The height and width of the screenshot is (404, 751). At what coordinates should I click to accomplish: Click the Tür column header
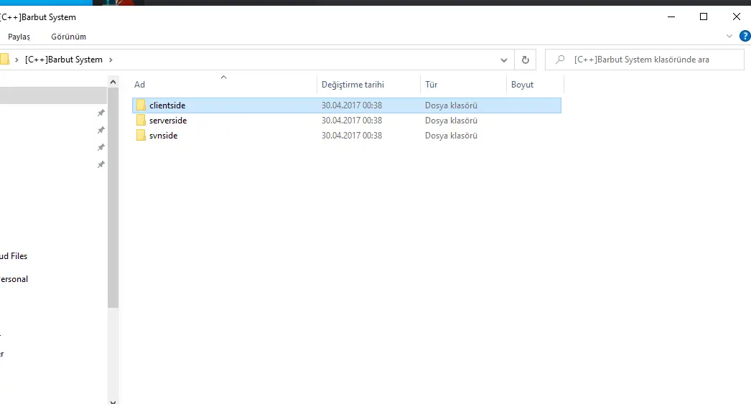432,85
